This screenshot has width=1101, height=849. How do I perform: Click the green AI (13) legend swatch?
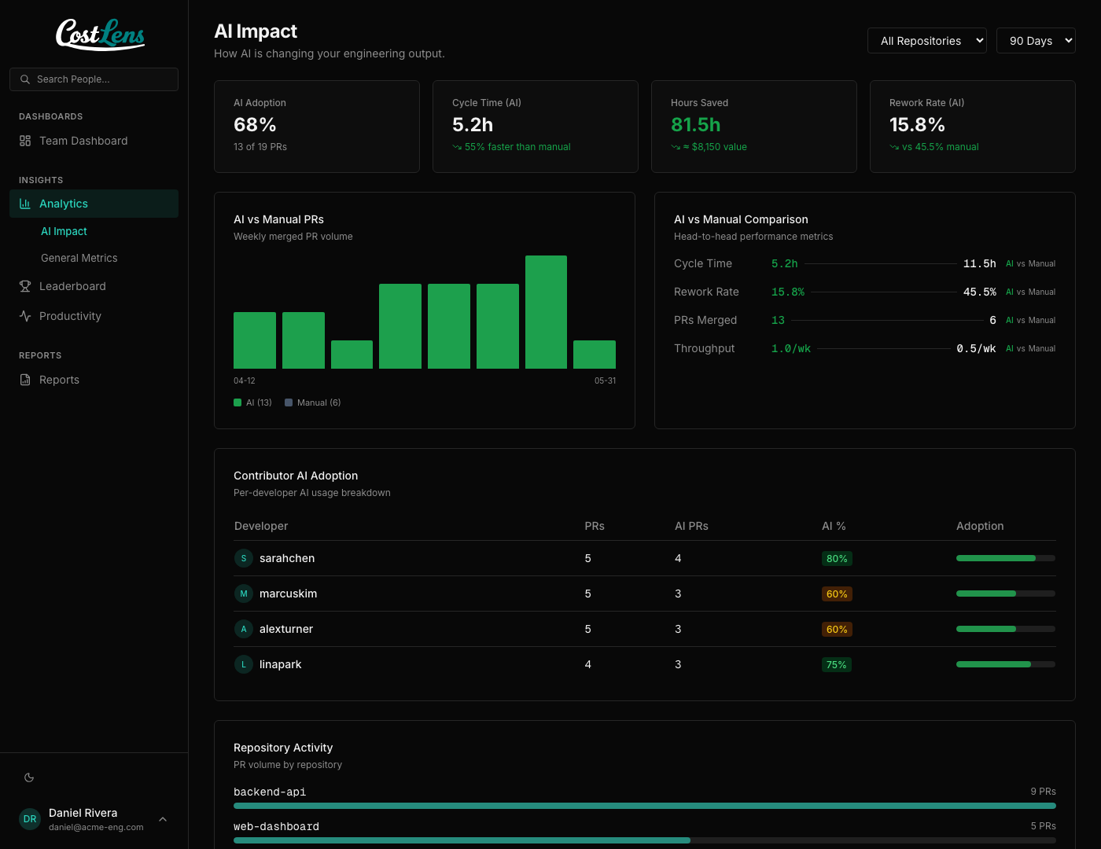coord(238,402)
